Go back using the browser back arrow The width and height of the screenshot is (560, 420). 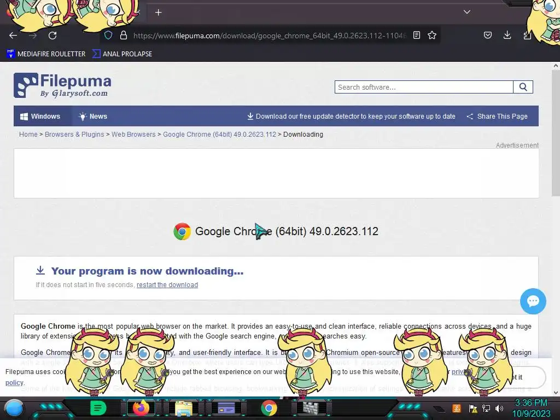coord(13,36)
